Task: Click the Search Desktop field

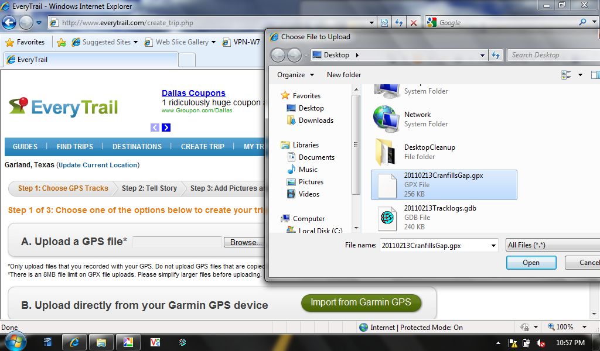Action: 553,55
